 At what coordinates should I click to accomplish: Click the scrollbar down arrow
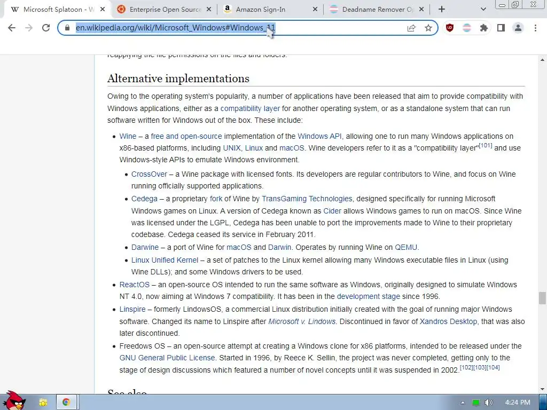[x=543, y=389]
